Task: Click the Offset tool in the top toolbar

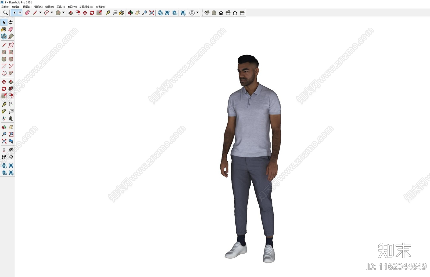Action: click(x=78, y=13)
